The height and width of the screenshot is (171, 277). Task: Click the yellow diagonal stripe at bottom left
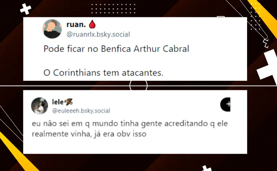coord(18,153)
